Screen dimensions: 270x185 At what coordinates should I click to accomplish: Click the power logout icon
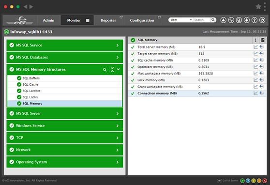point(262,20)
